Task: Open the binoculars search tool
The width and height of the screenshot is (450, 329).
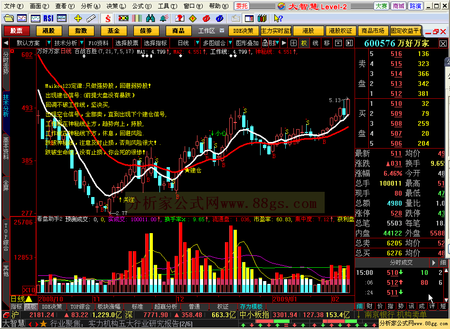Action: click(150, 19)
